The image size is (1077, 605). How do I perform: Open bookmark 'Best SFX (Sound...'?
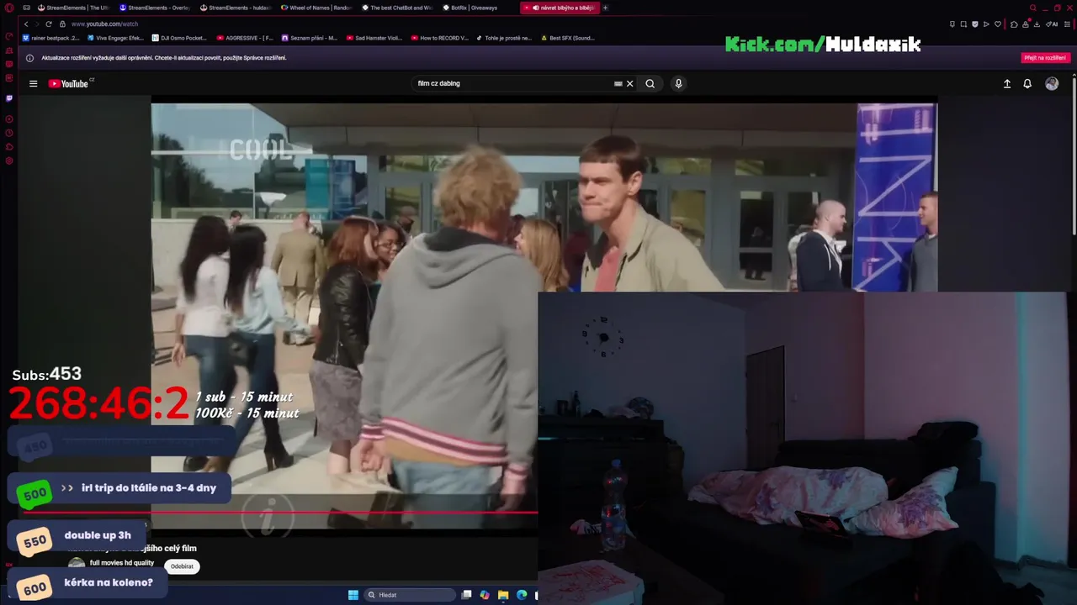pos(568,38)
